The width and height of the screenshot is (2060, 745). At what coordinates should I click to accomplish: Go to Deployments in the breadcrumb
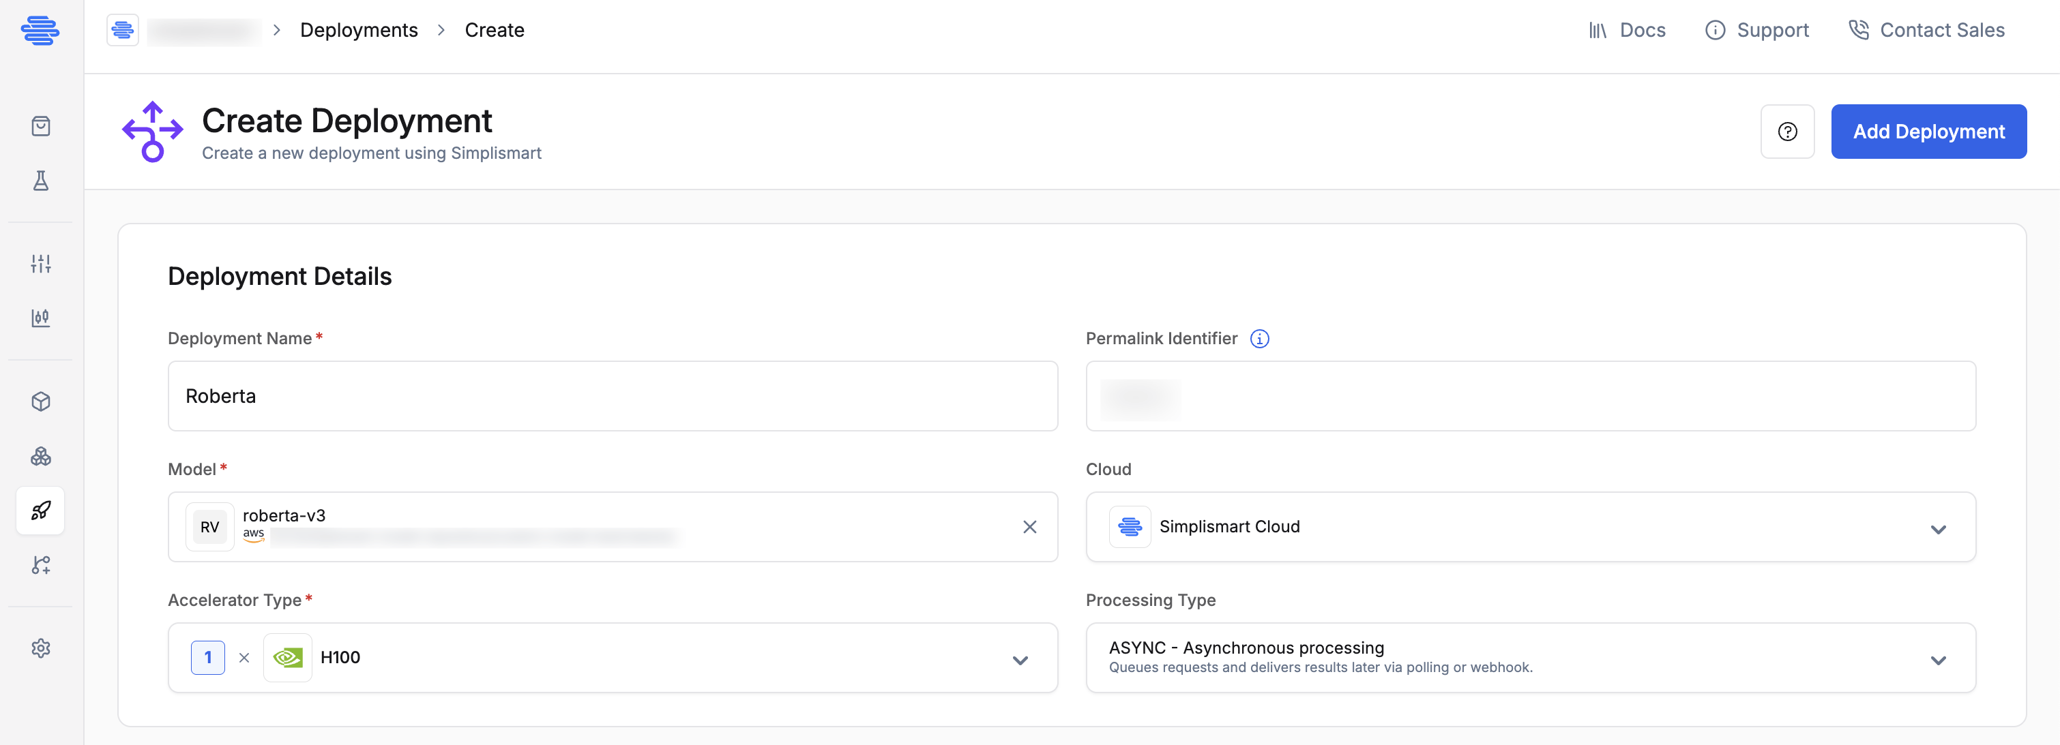(x=359, y=31)
